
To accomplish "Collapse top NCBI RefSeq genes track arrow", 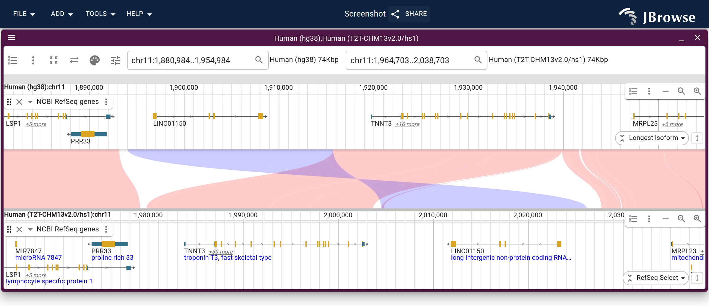I will click(x=30, y=102).
